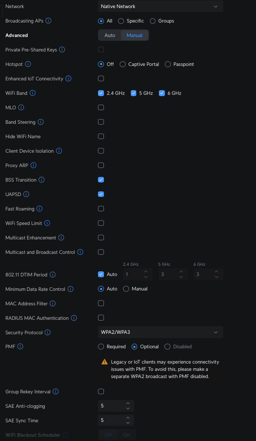The image size is (256, 441).
Task: Enable the Band Steering checkbox
Action: (x=101, y=122)
